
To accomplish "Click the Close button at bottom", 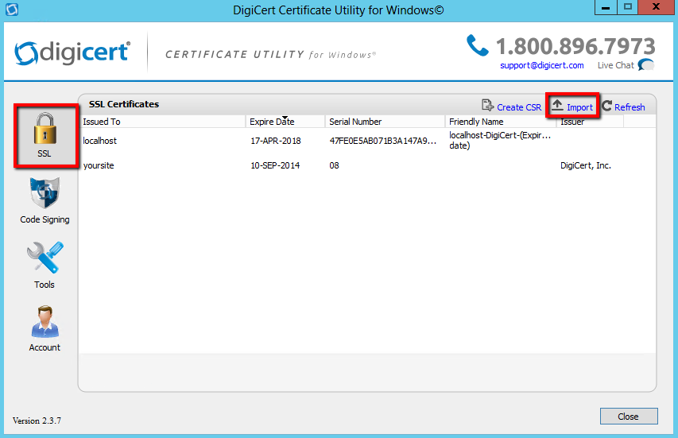I will [x=628, y=417].
